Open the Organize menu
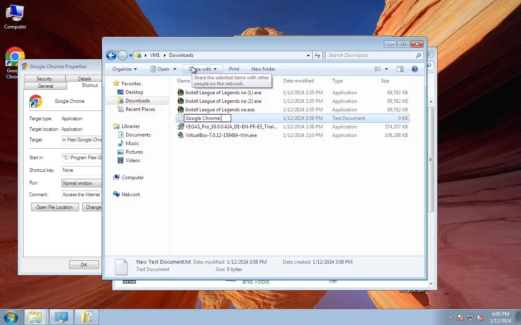This screenshot has height=325, width=521. [125, 69]
